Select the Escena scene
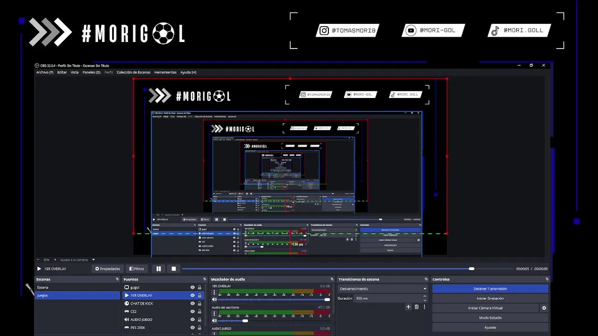The height and width of the screenshot is (336, 598). click(x=78, y=287)
